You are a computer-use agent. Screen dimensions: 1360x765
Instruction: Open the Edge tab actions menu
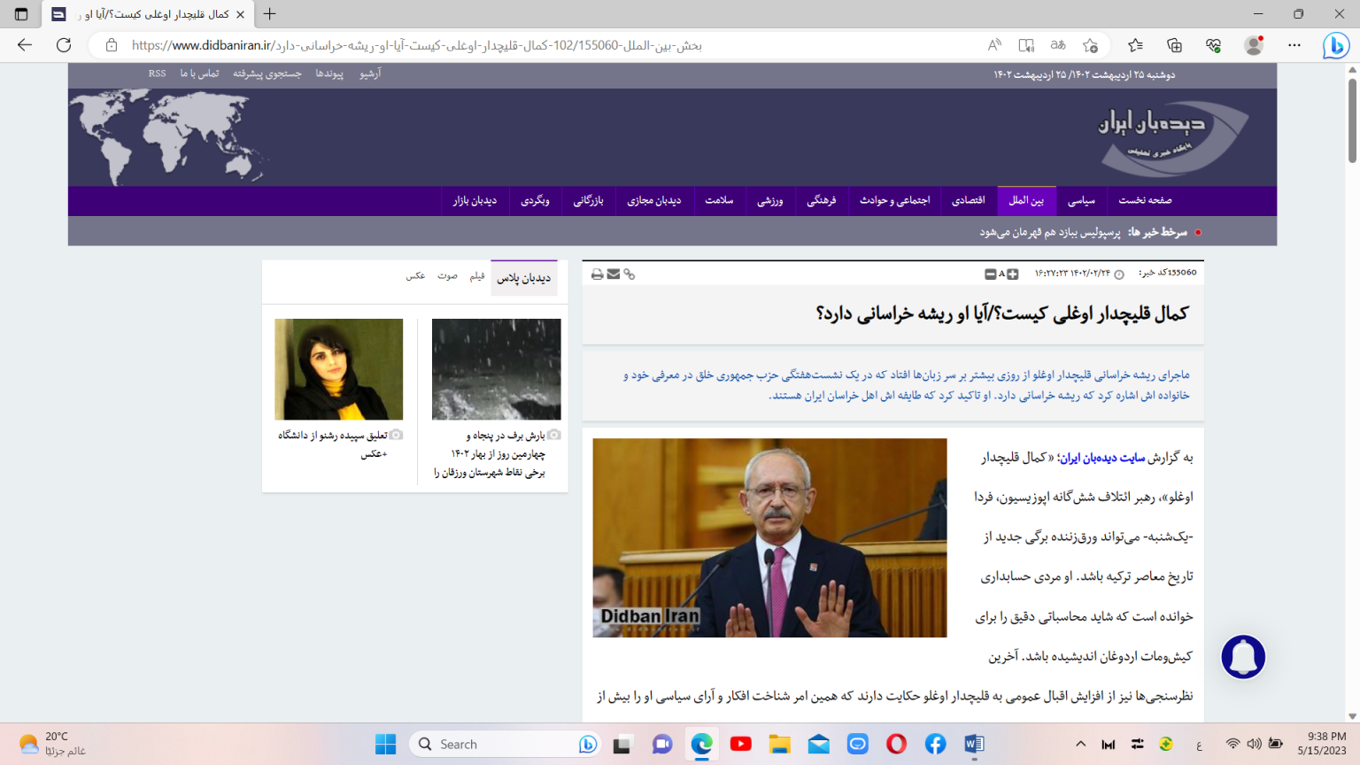(21, 14)
